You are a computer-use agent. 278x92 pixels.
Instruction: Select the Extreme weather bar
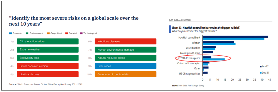(48, 50)
